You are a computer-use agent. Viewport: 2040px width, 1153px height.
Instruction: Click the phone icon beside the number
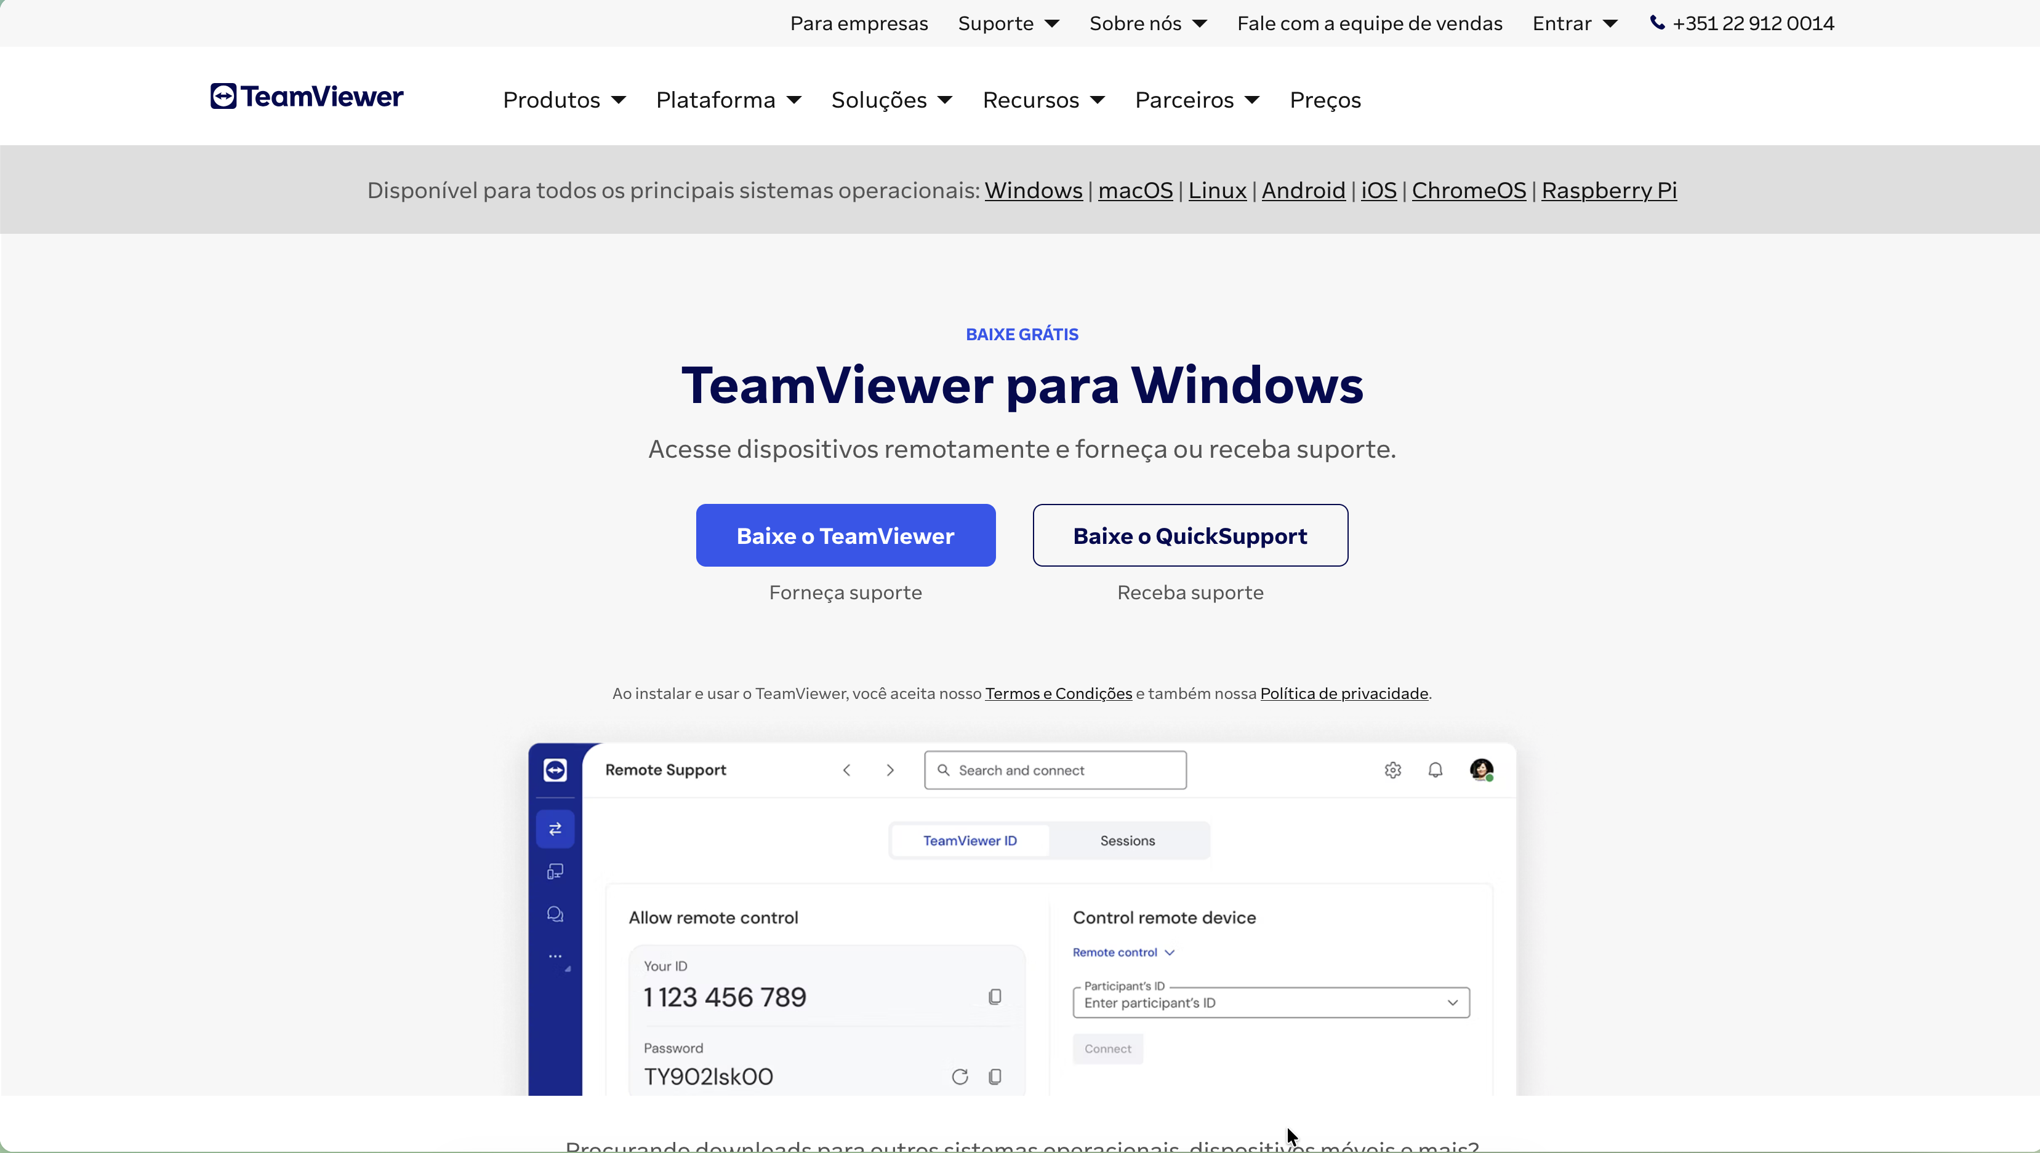(x=1656, y=23)
